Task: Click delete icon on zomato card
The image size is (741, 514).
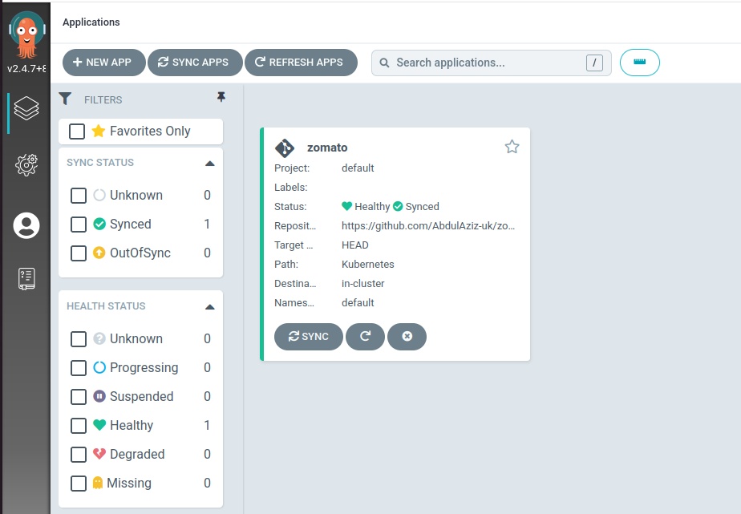Action: 407,337
